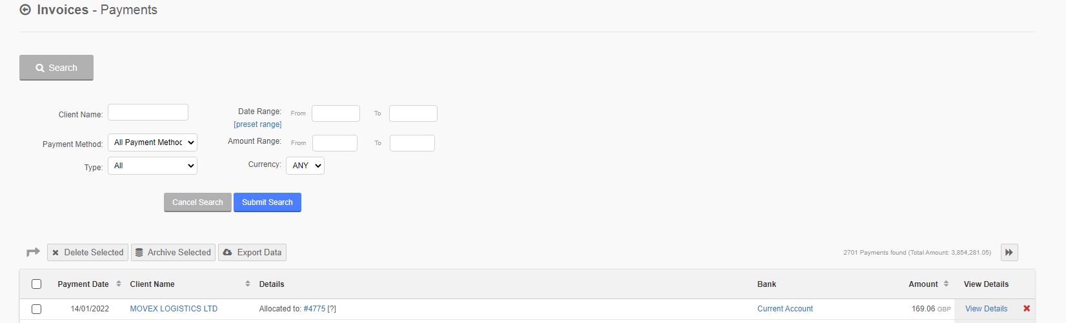Click the gray Search button with magnifier
This screenshot has width=1066, height=323.
tap(56, 68)
